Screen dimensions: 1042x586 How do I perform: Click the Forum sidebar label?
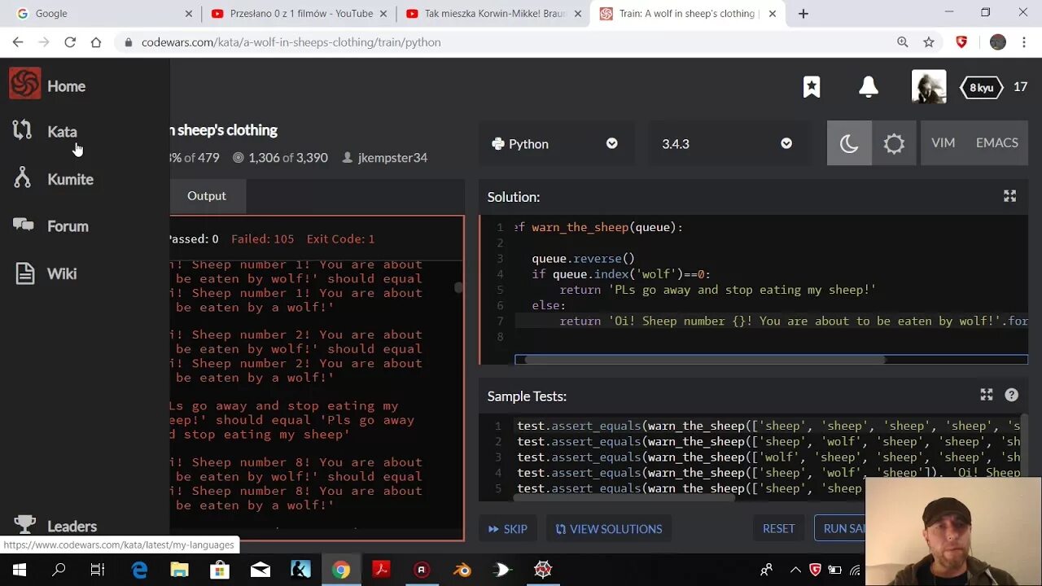tap(68, 226)
